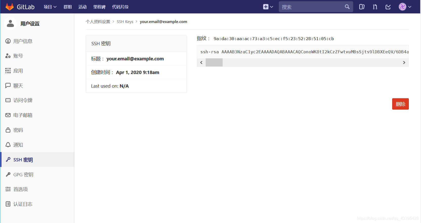This screenshot has height=223, width=421.
Task: Click the 用户信息 profile icon
Action: point(8,41)
